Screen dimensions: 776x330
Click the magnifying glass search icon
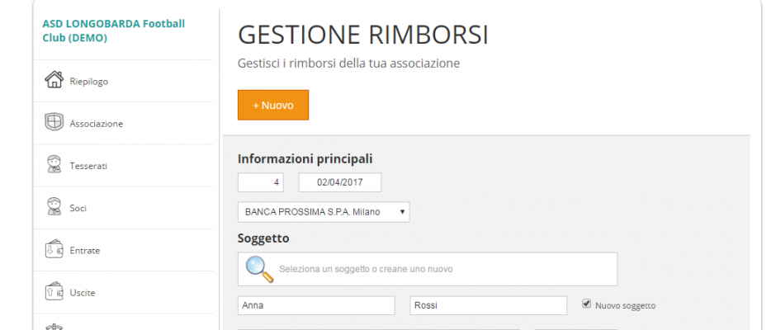259,269
